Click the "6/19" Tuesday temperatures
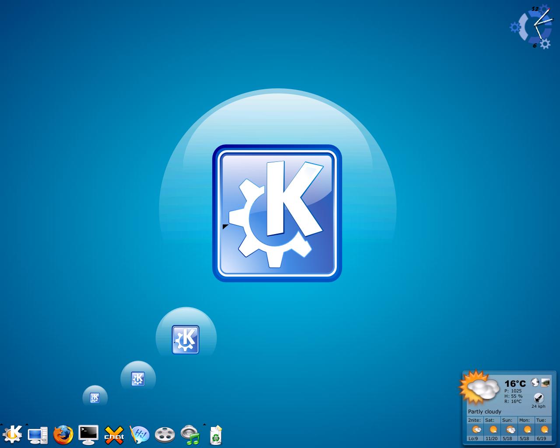Viewport: 560px width, 448px height. coord(541,438)
